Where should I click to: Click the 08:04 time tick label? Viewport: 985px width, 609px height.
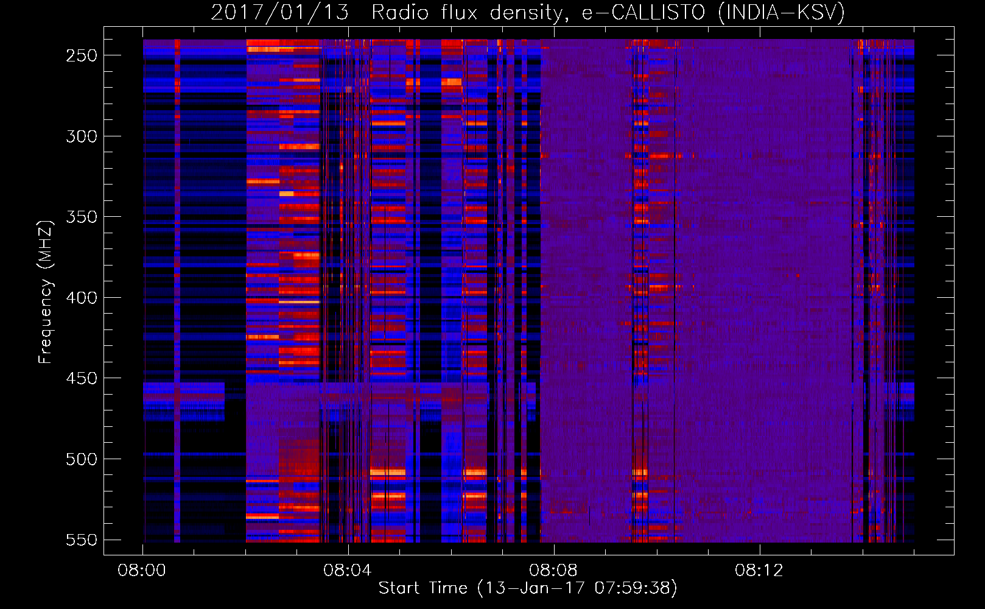[x=348, y=571]
